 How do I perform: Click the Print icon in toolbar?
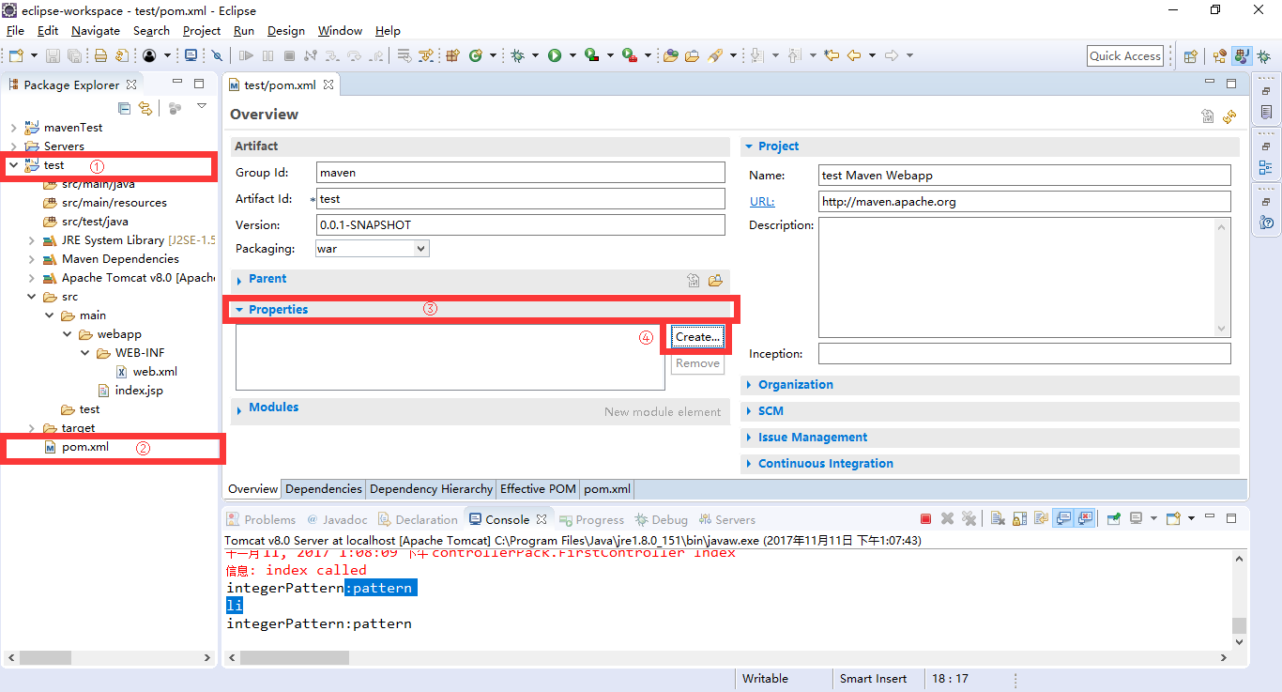coord(100,55)
